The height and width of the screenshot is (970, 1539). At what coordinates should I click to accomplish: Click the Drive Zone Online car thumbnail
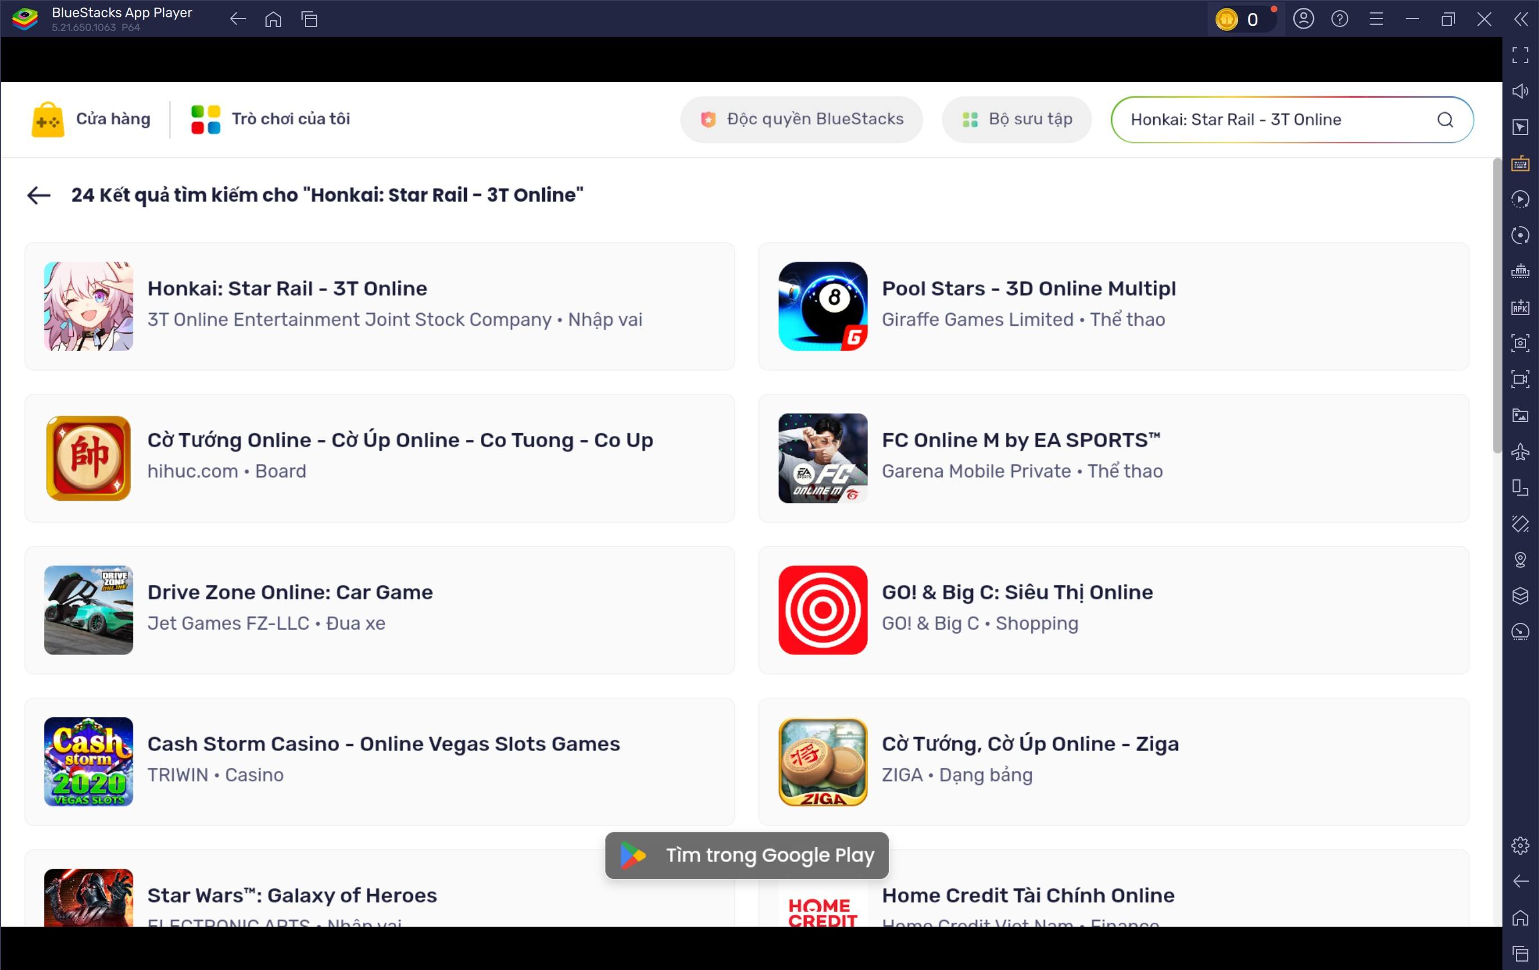coord(89,610)
